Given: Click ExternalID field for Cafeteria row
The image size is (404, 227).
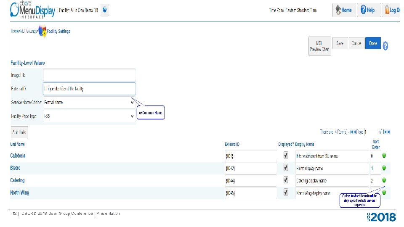Looking at the screenshot, I should pyautogui.click(x=251, y=156).
